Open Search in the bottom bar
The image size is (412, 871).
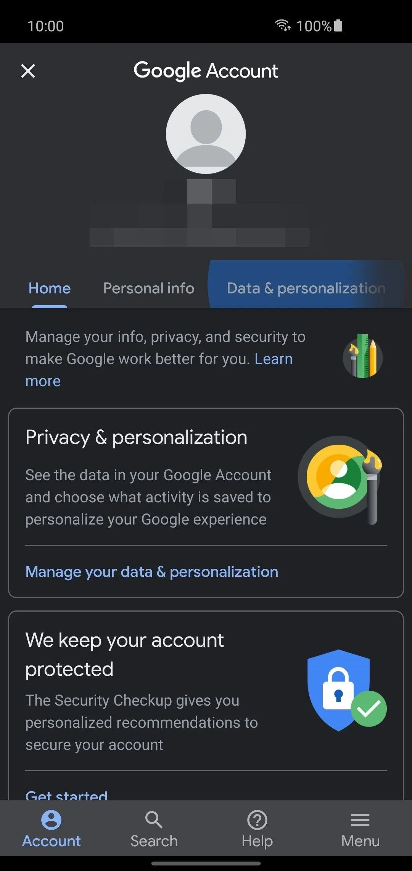[x=154, y=829]
